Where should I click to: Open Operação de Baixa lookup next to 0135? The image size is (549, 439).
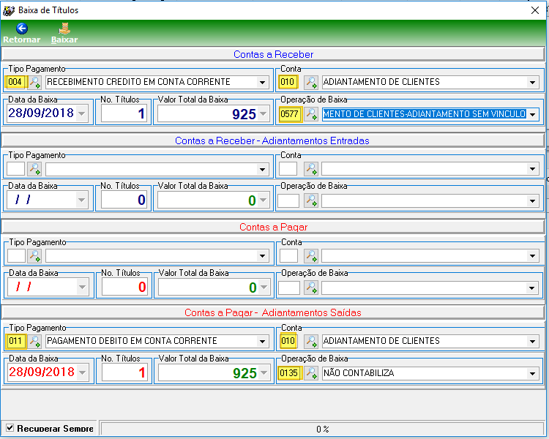click(311, 373)
